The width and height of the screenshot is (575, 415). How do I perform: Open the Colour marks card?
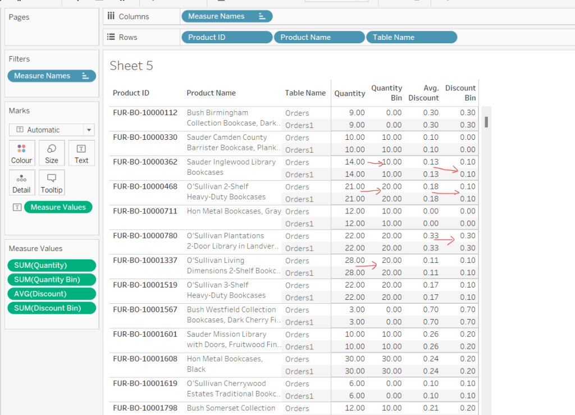click(21, 153)
